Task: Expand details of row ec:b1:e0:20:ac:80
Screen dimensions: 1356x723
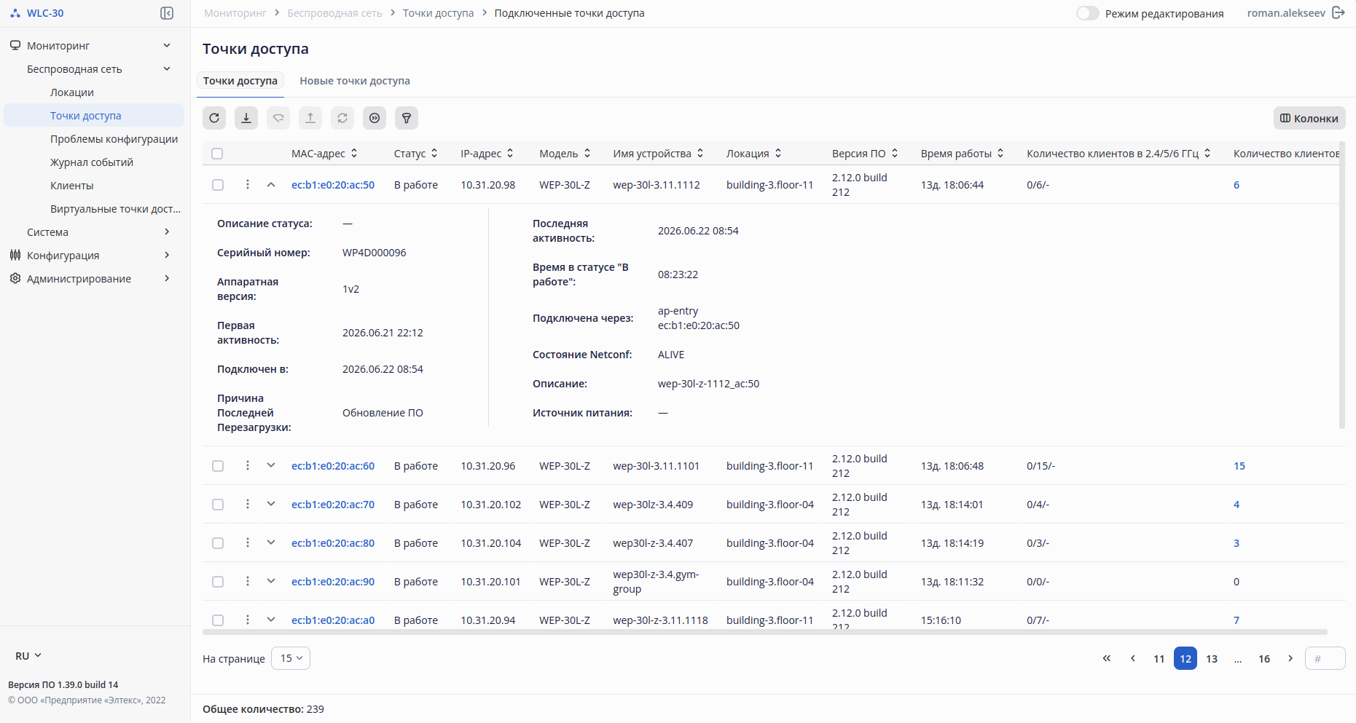Action: tap(271, 542)
